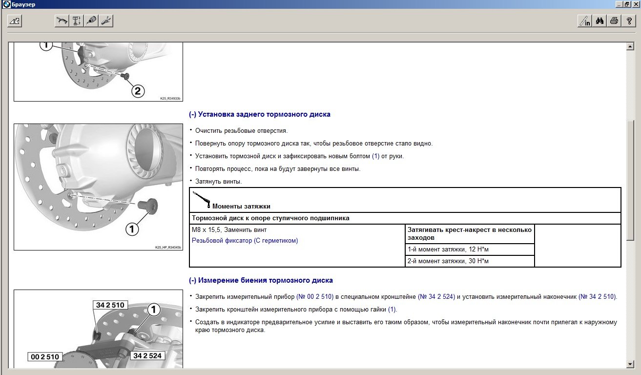Click the vertical scrollbar's up arrow
The height and width of the screenshot is (375, 641).
(631, 46)
